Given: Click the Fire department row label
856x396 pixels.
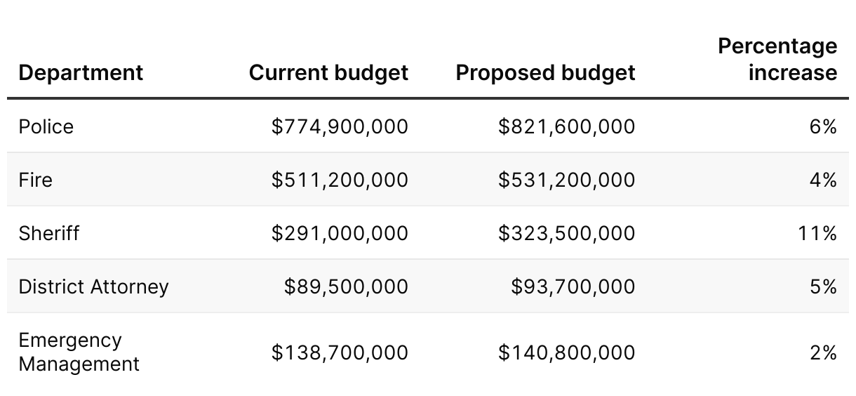Looking at the screenshot, I should coord(35,180).
